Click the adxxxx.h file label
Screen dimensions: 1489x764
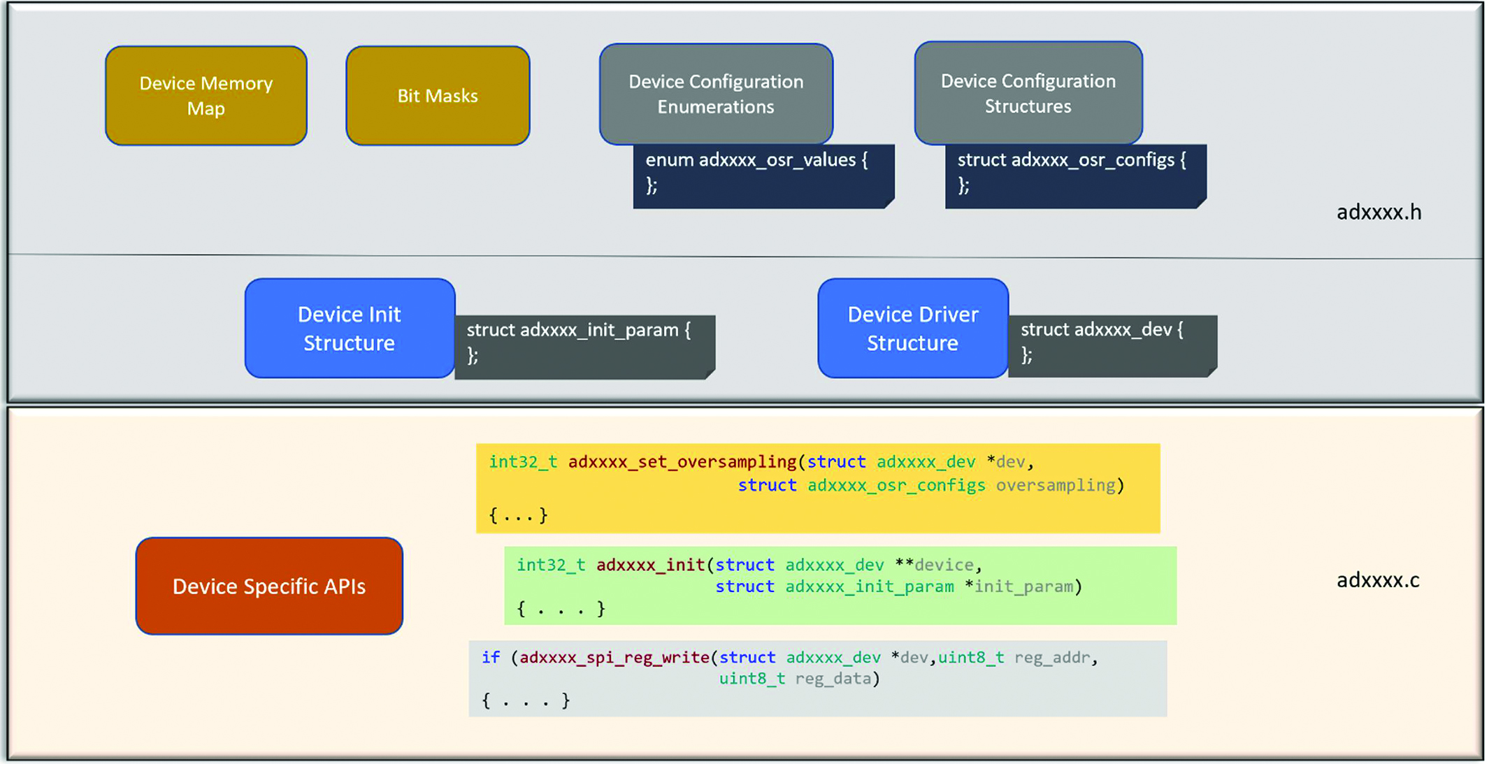(x=1379, y=212)
